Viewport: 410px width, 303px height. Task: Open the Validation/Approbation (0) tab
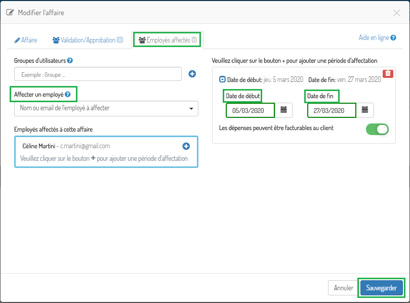click(88, 40)
